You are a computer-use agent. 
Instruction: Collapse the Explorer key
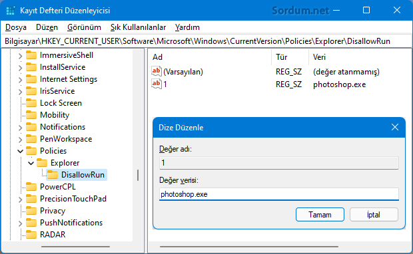[x=31, y=164]
